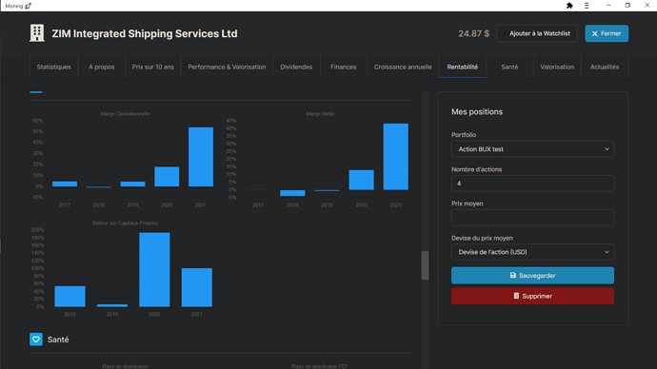Switch to the Dividendes tab

(296, 67)
